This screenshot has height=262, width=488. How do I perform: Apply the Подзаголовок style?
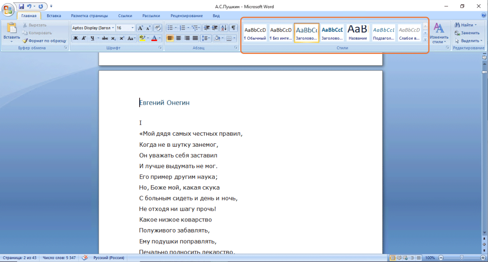pos(384,33)
